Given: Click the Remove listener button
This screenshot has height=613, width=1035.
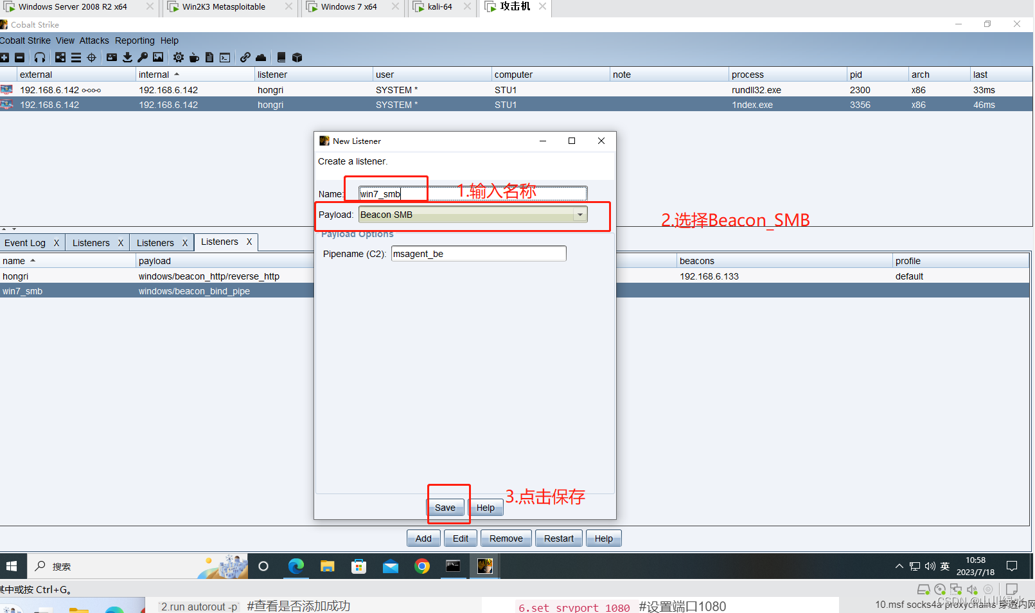Looking at the screenshot, I should pos(506,538).
